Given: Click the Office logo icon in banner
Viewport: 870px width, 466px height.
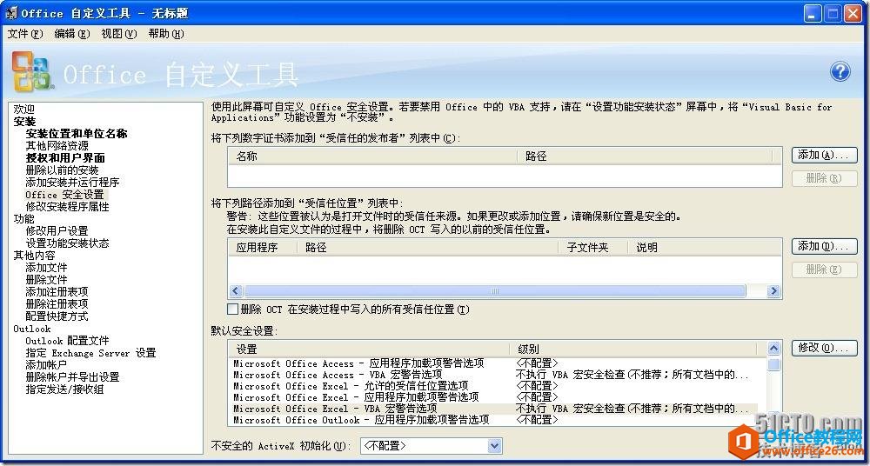Looking at the screenshot, I should 33,72.
